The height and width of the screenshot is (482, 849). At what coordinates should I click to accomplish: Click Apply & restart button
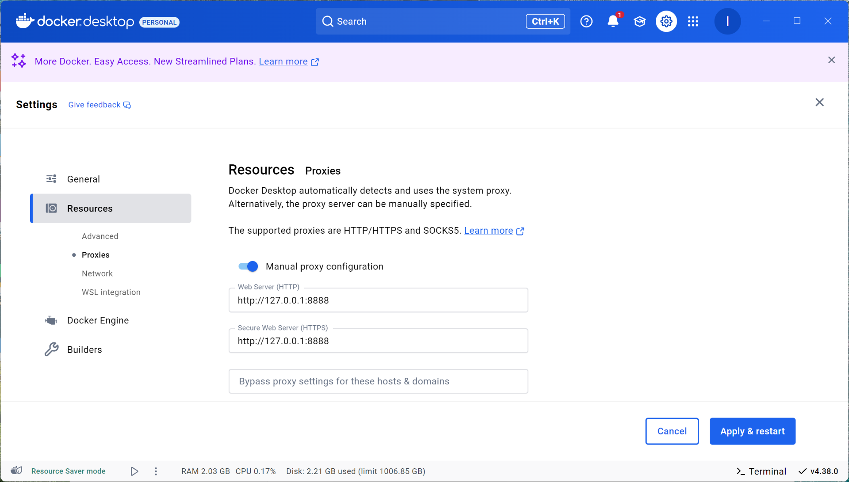point(752,431)
